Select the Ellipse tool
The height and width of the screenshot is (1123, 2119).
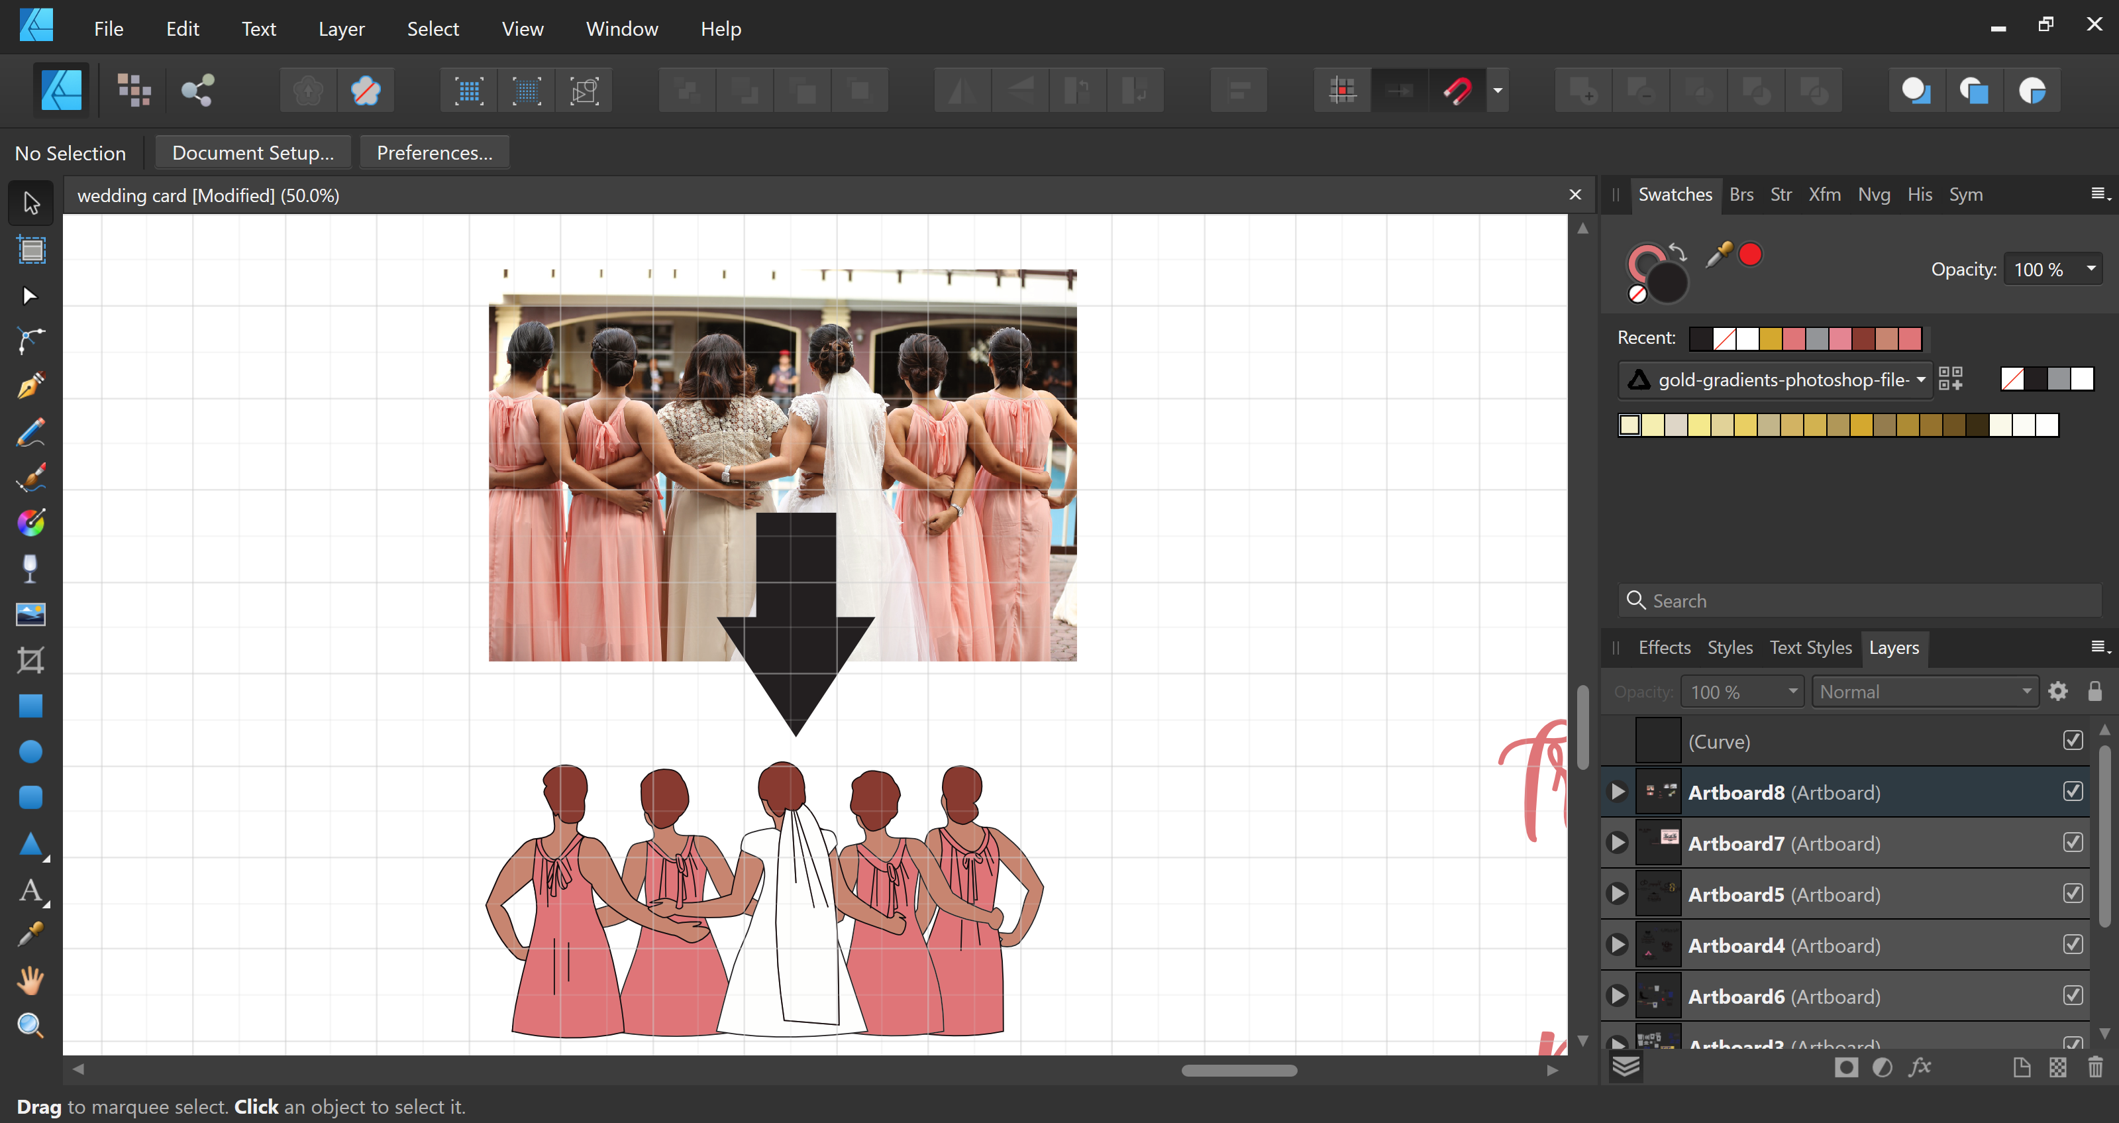pyautogui.click(x=31, y=751)
